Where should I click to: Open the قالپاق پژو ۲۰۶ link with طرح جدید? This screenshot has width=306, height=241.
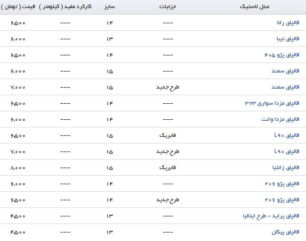tap(282, 200)
